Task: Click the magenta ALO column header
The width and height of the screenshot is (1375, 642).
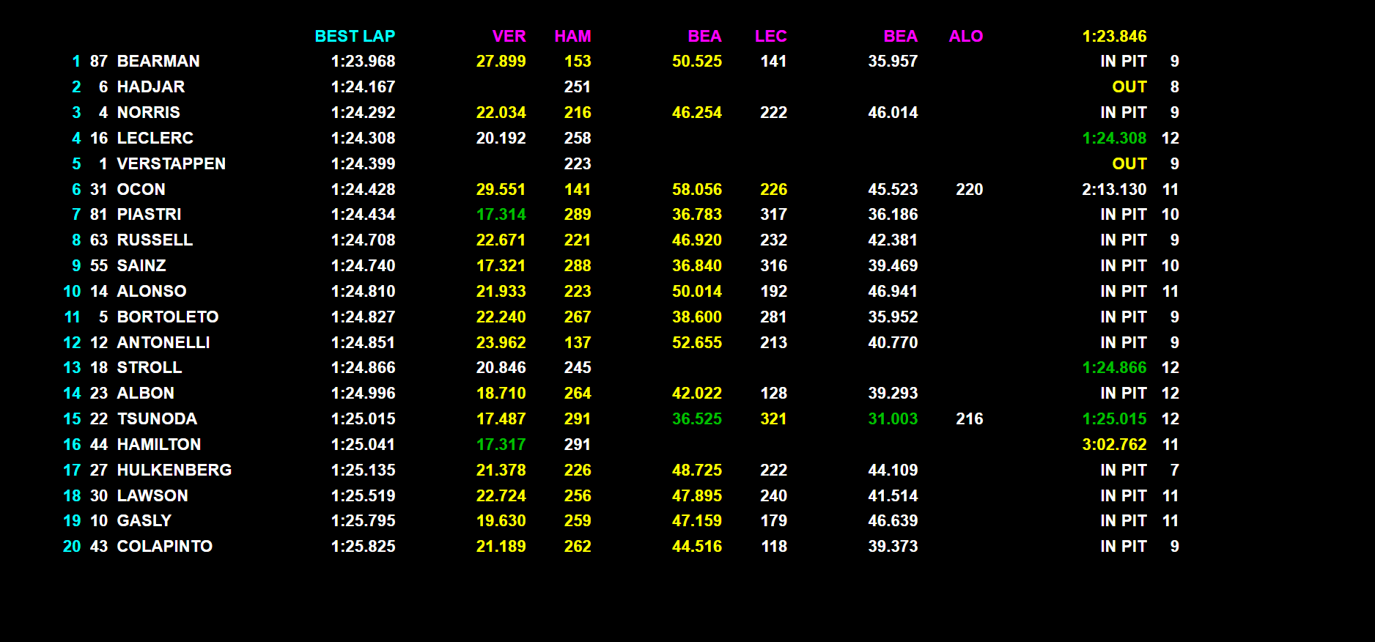Action: tap(965, 36)
